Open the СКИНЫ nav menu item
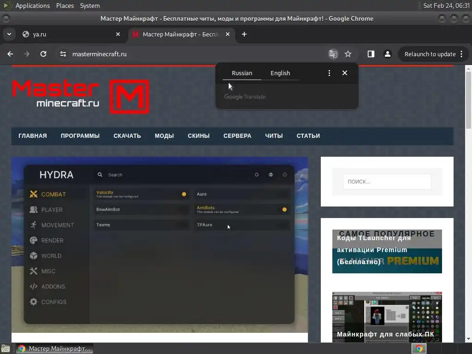This screenshot has height=354, width=472. coord(198,136)
